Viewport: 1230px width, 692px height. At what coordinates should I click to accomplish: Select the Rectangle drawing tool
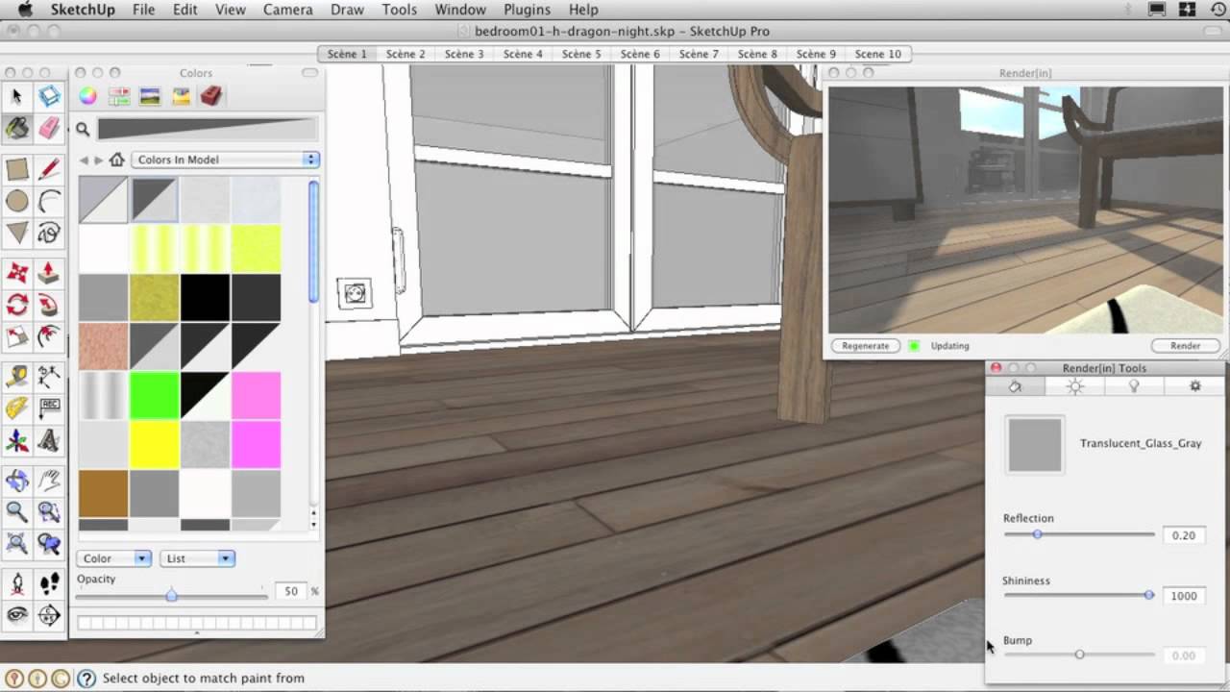16,170
